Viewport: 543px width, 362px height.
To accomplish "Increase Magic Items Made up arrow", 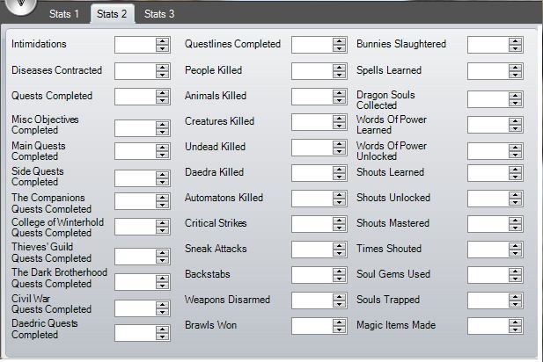I will click(x=515, y=322).
